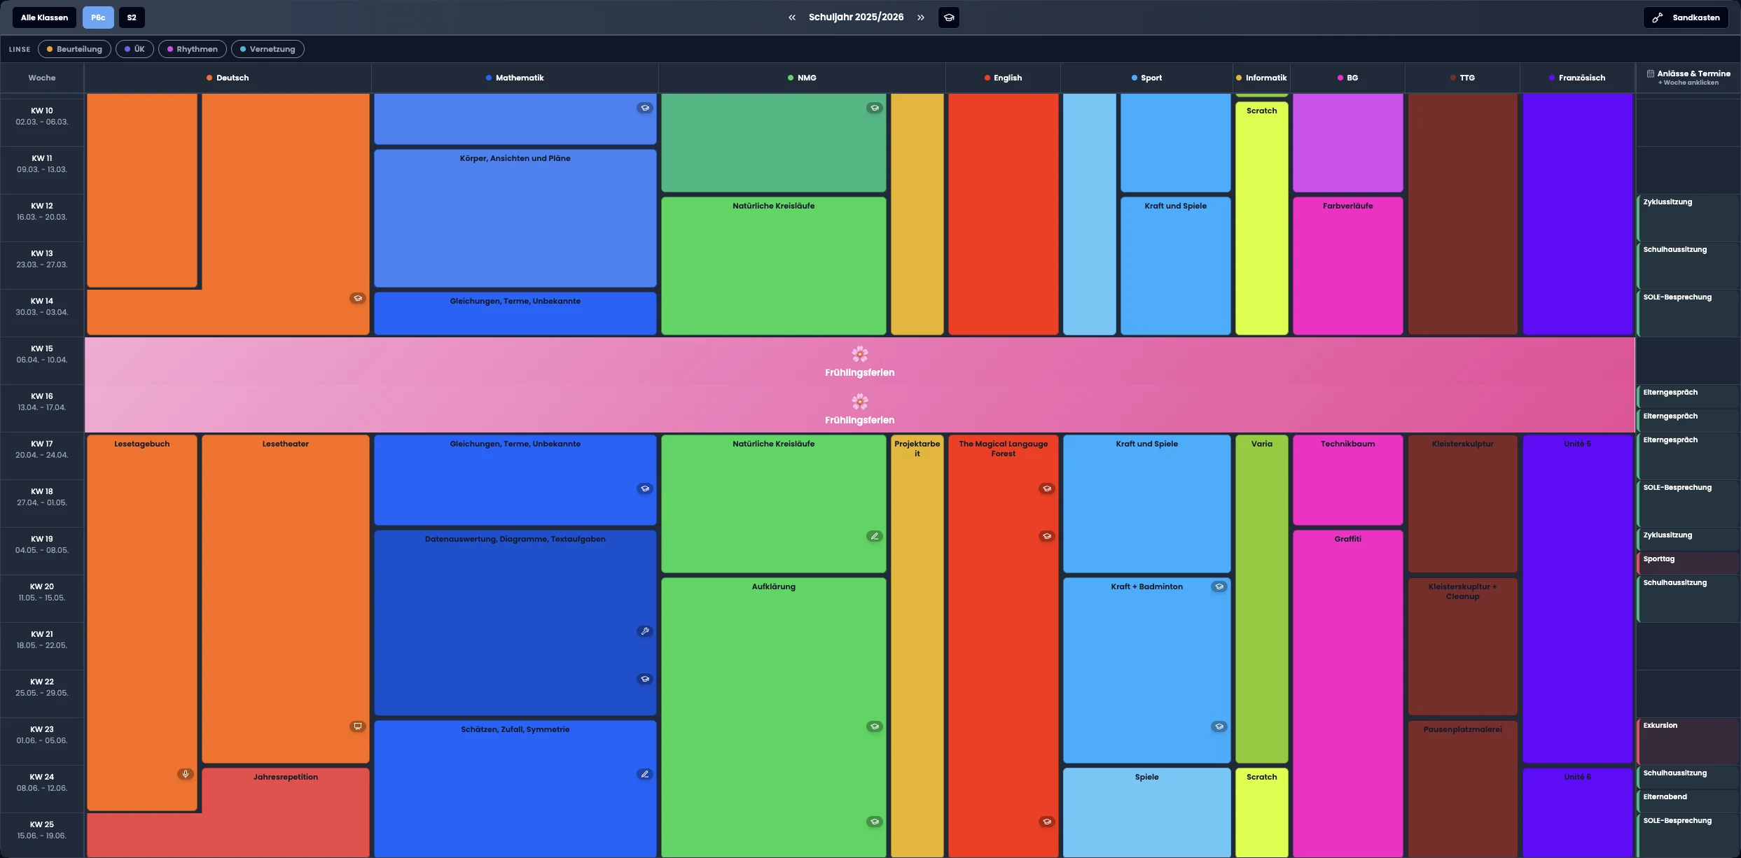Open the Sandkasten button

point(1686,17)
